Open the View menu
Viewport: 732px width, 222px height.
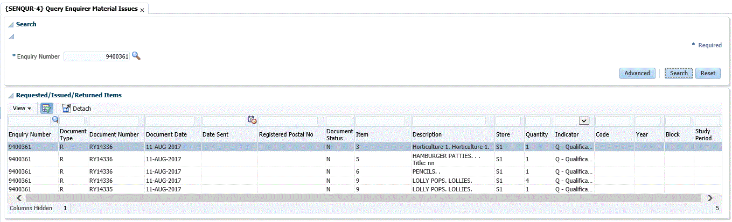pos(22,108)
